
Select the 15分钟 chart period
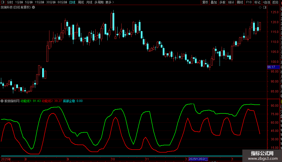pyautogui.click(x=39, y=2)
